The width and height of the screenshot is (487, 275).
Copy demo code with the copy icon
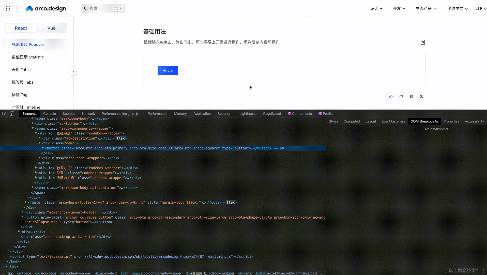click(401, 97)
